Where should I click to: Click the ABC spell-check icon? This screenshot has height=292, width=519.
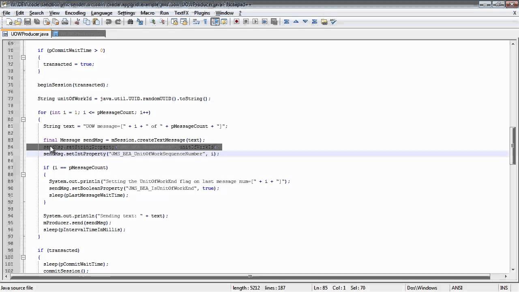(x=333, y=21)
